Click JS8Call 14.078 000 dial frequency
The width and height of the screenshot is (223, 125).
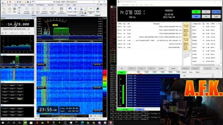tap(131, 12)
